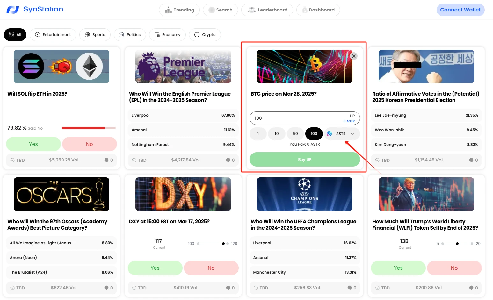Click the TBD clock icon on Champions League card
The width and height of the screenshot is (493, 300).
pos(256,288)
